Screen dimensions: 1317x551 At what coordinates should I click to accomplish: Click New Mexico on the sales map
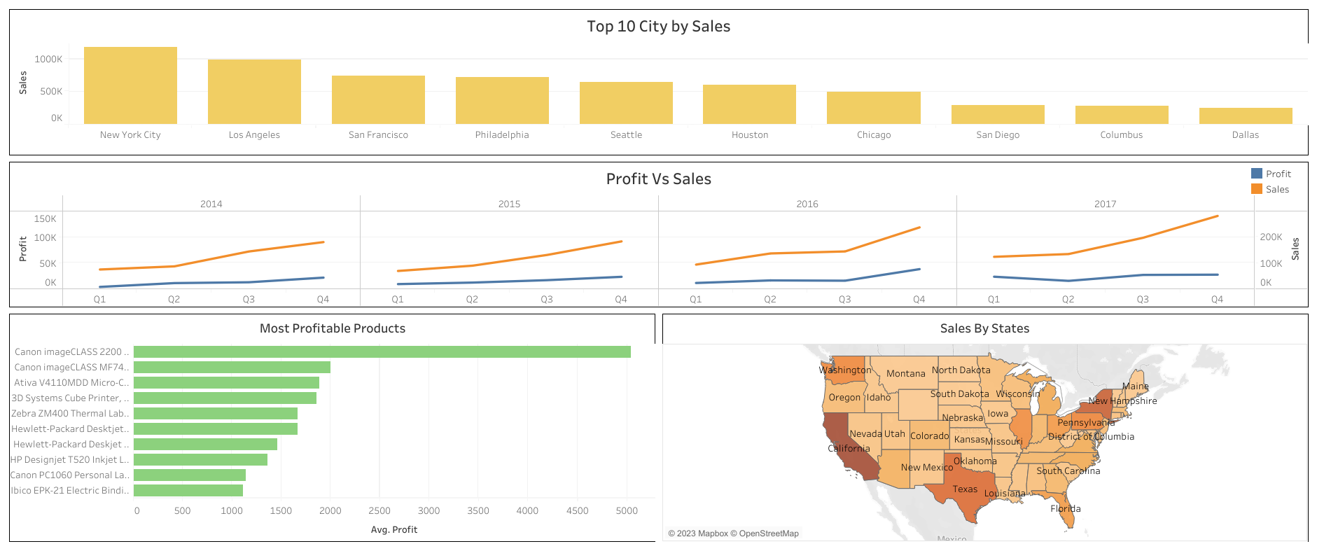(x=926, y=468)
